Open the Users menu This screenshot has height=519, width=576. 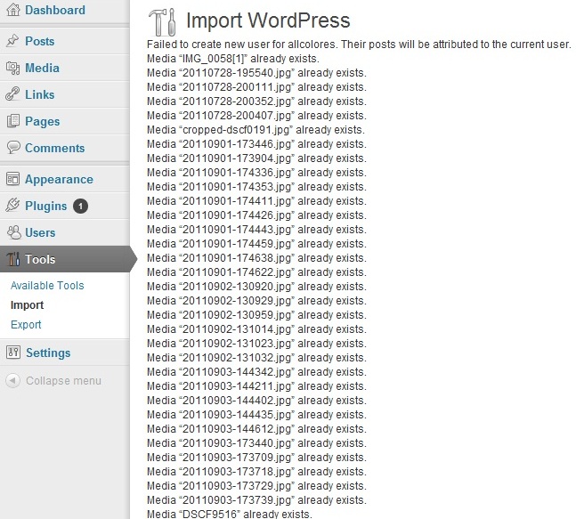pyautogui.click(x=40, y=233)
